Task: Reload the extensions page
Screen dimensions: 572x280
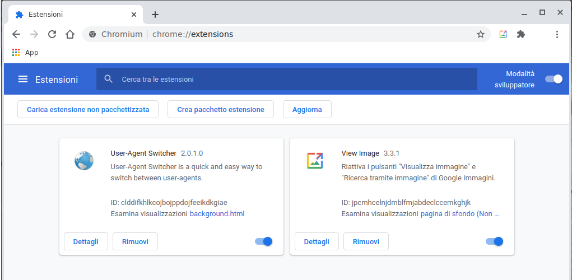Action: [52, 34]
